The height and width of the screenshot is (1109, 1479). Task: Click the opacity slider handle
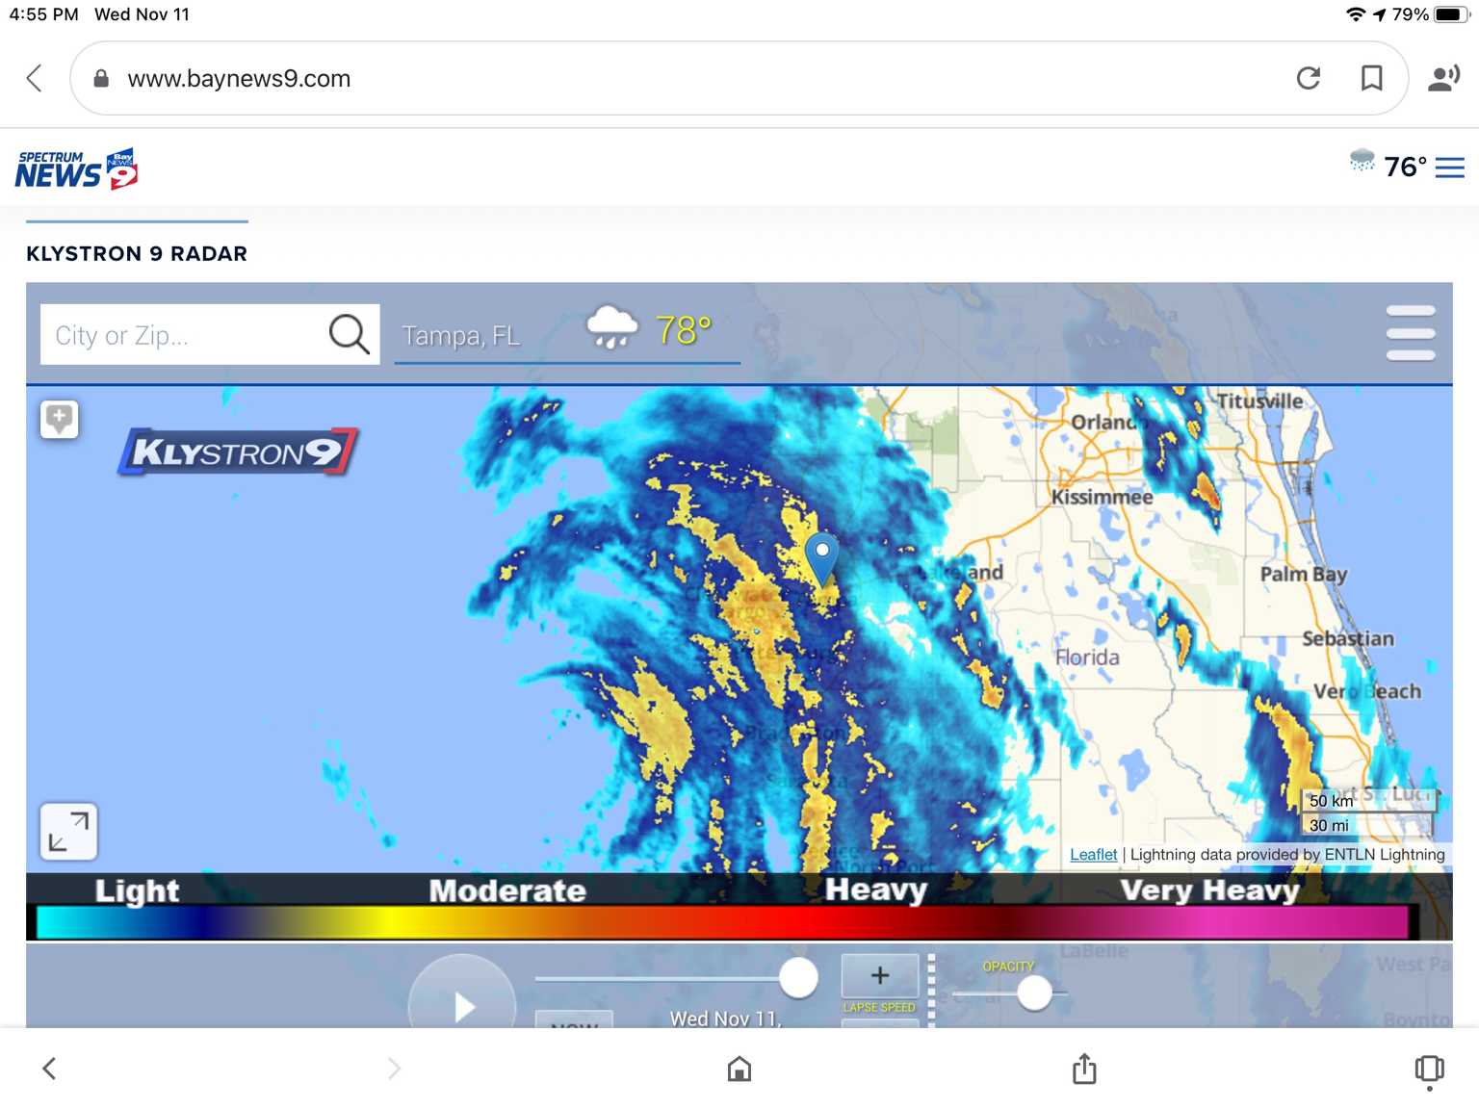click(1034, 993)
